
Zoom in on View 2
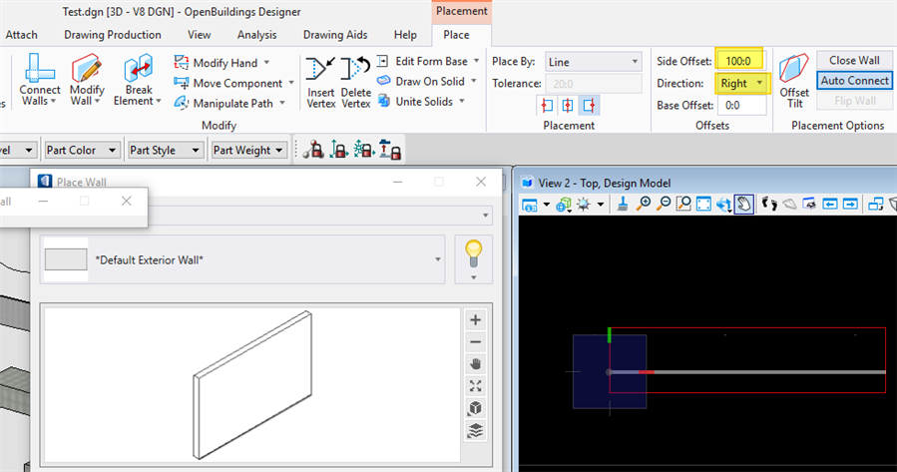pos(644,204)
